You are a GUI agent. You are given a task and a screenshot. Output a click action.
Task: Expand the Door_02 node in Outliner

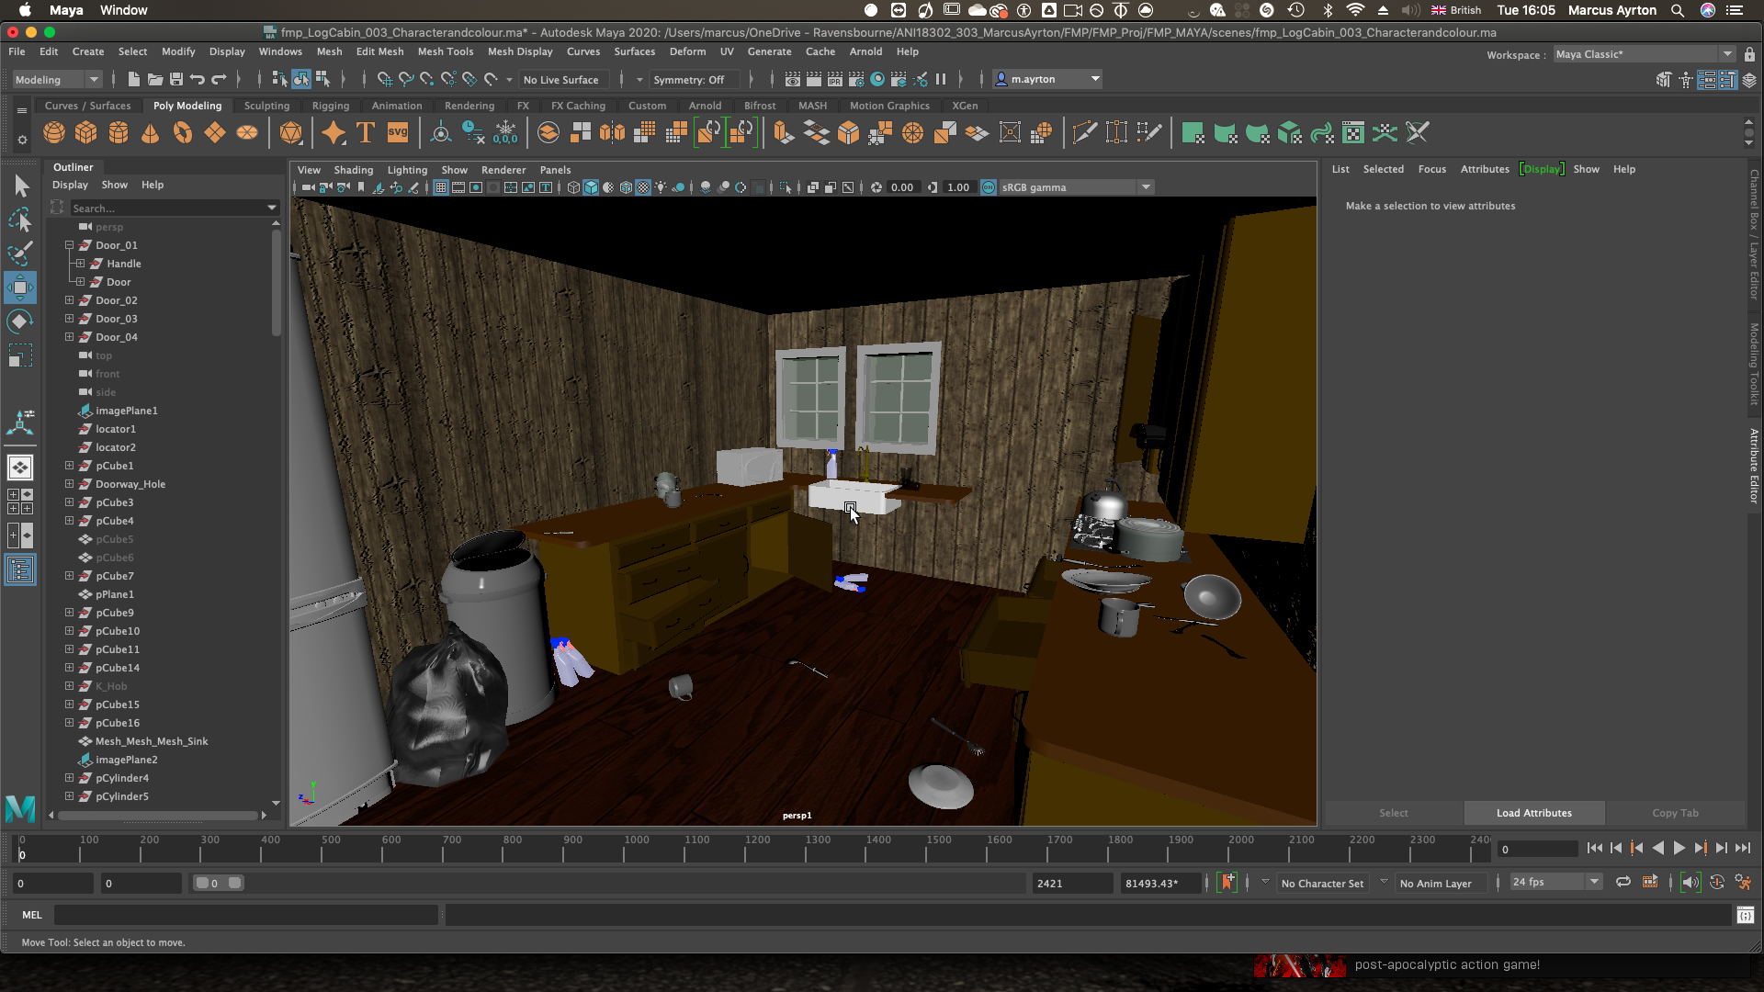pos(69,300)
